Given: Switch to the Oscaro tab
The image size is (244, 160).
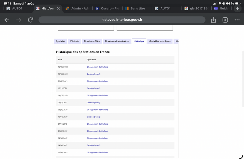Looking at the screenshot, I should [x=107, y=9].
